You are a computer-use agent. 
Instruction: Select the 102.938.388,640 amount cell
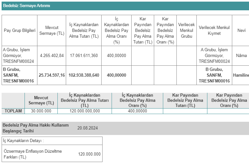[x=84, y=75]
